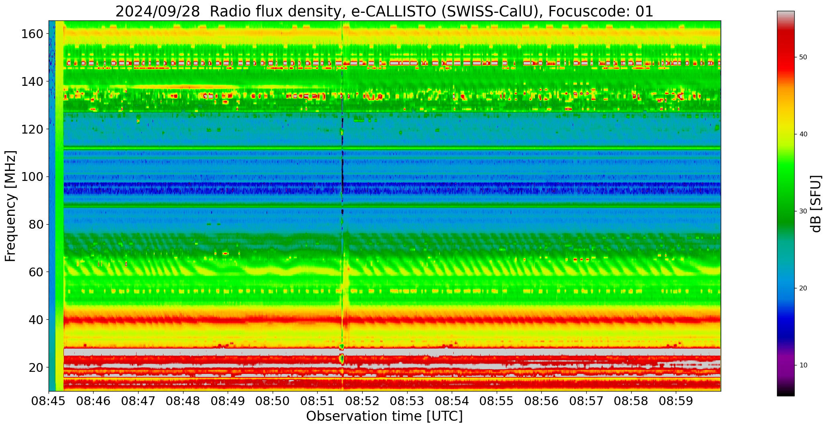The height and width of the screenshot is (428, 828).
Task: Click the 'Observation time [UTC]' axis label
Action: [x=384, y=416]
